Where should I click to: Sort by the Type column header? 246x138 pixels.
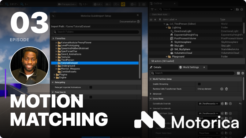[223, 20]
